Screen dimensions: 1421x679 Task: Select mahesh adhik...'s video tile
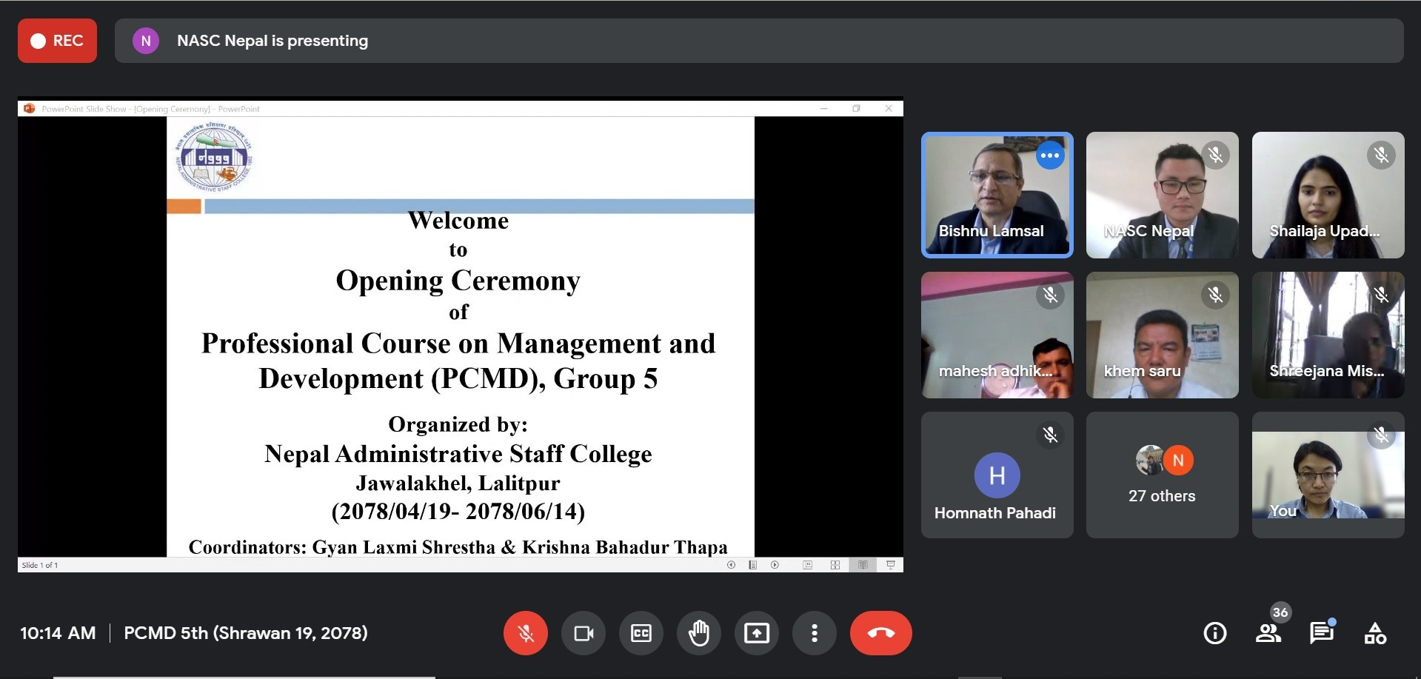(997, 335)
